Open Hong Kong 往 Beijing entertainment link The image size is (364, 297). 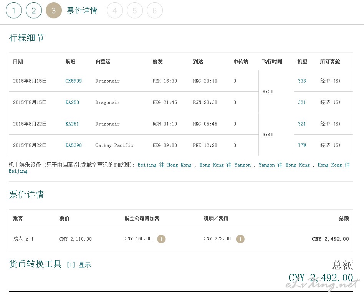(x=334, y=165)
